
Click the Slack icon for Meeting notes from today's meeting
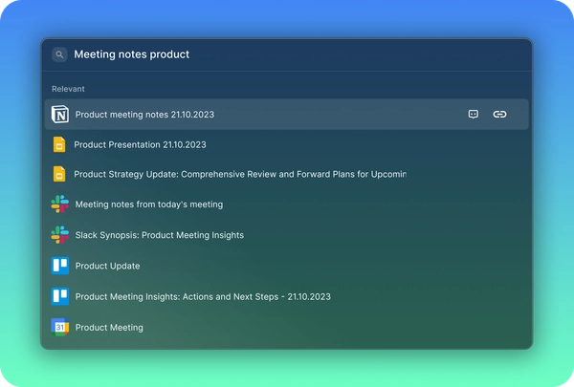tap(60, 204)
